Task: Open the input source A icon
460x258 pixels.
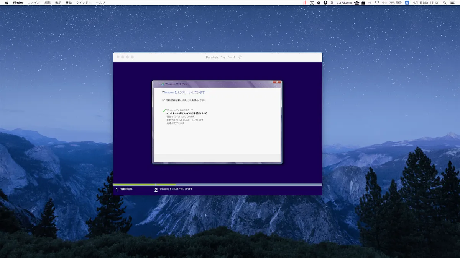Action: [x=407, y=3]
